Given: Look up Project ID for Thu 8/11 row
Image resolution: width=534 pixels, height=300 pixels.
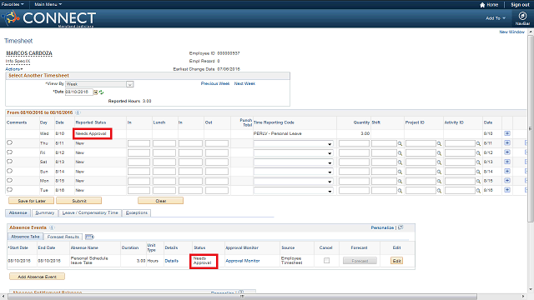Looking at the screenshot, I should point(439,143).
